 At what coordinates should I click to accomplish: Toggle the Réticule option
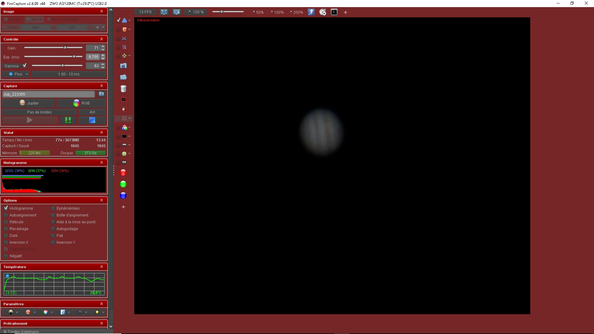tap(6, 222)
